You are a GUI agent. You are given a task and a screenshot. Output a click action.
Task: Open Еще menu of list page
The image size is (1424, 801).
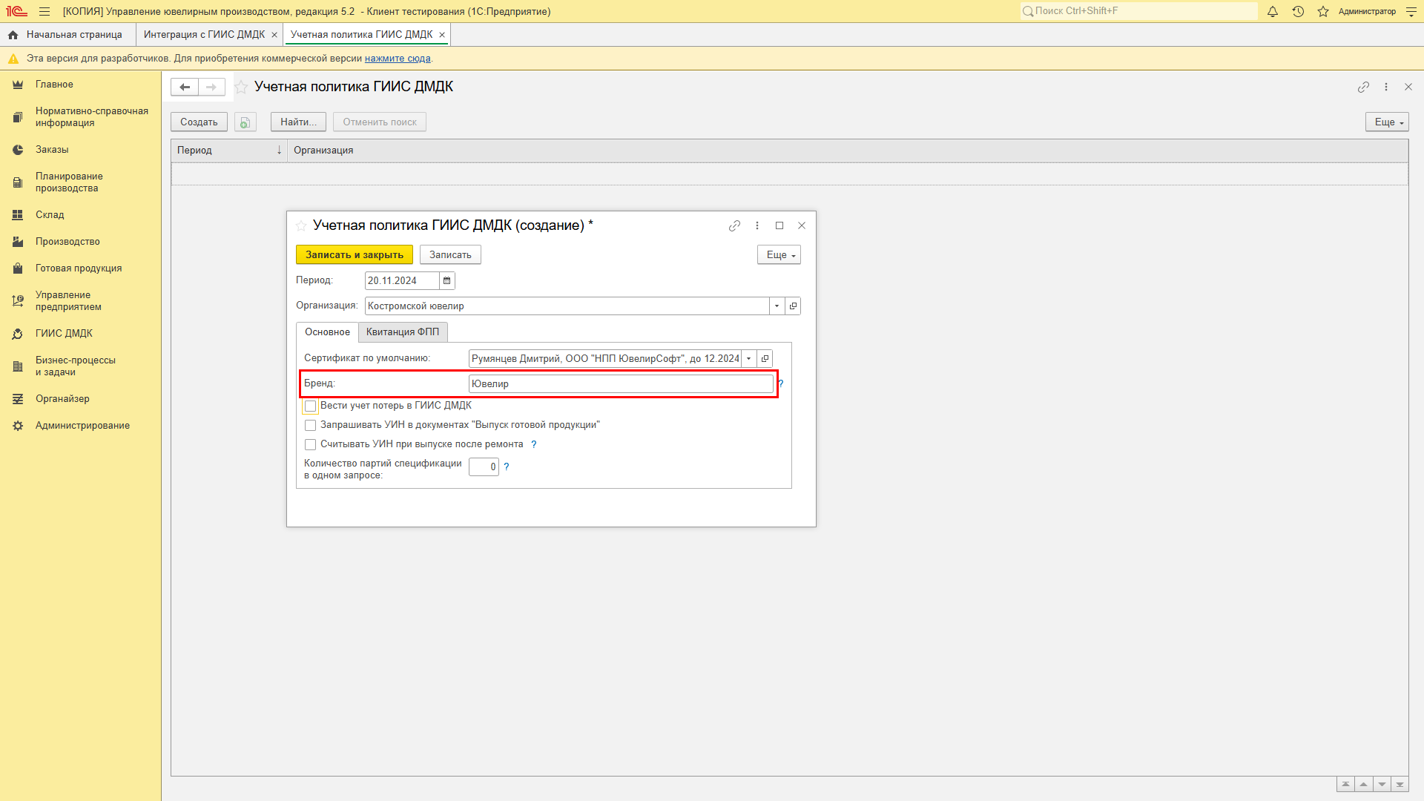pyautogui.click(x=1387, y=122)
